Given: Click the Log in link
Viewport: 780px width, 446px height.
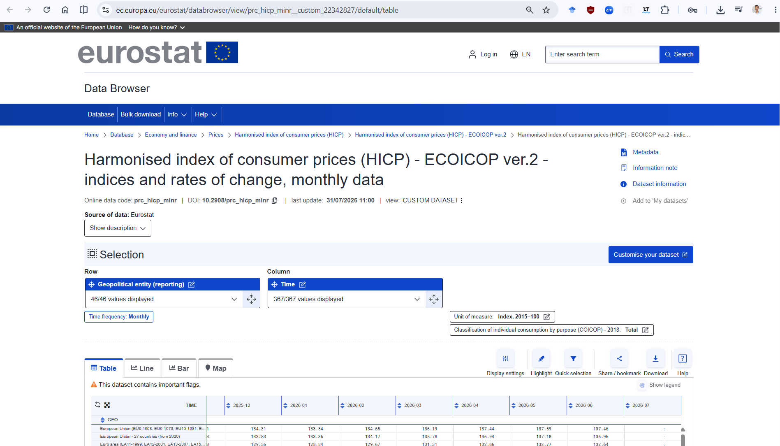Looking at the screenshot, I should pyautogui.click(x=483, y=54).
